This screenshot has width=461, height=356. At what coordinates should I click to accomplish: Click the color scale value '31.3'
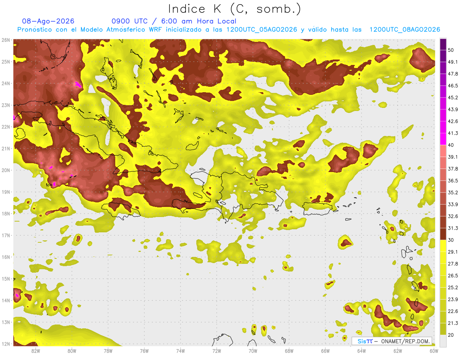(x=453, y=228)
